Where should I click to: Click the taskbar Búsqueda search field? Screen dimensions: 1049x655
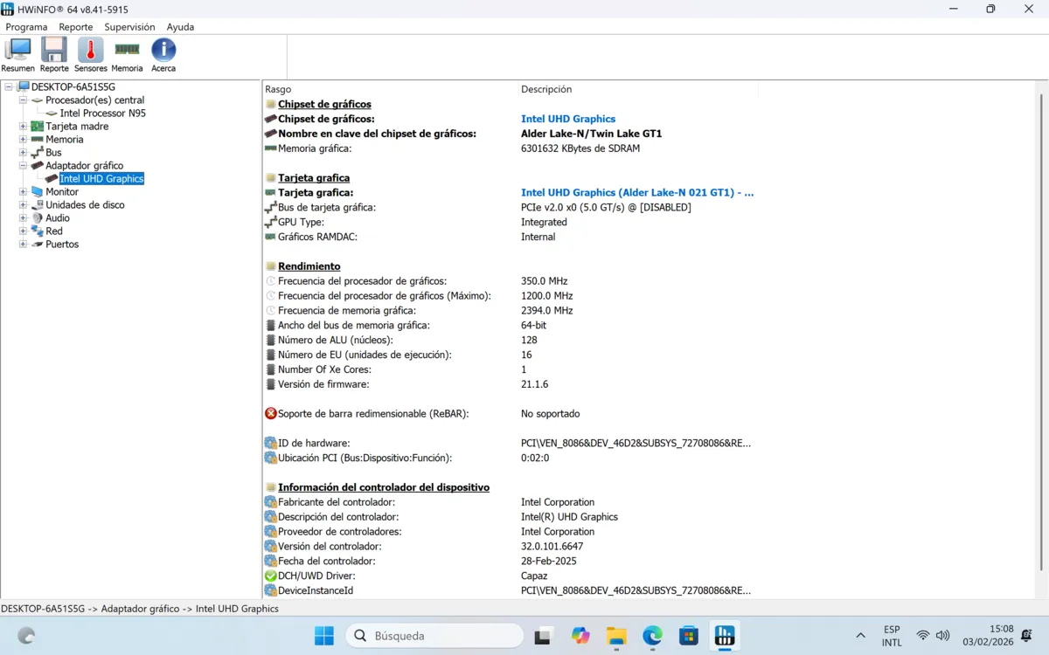435,636
